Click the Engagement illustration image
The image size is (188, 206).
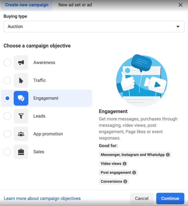(x=141, y=80)
